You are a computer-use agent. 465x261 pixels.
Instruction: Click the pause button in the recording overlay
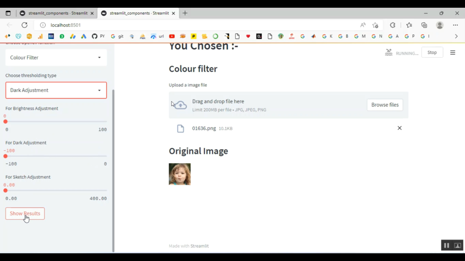point(447,245)
